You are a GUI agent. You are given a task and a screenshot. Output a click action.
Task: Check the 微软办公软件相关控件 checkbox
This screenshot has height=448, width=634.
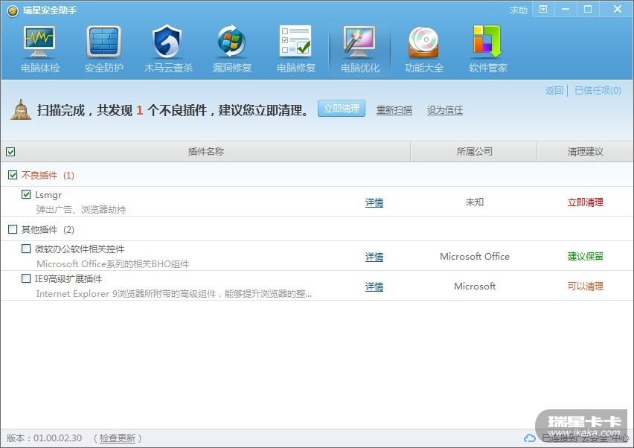(26, 249)
